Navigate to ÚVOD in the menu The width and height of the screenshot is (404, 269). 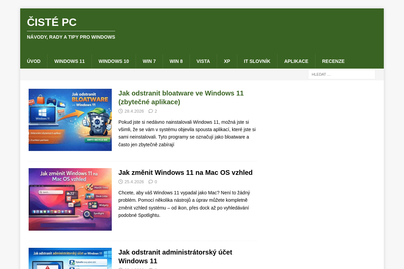[34, 61]
